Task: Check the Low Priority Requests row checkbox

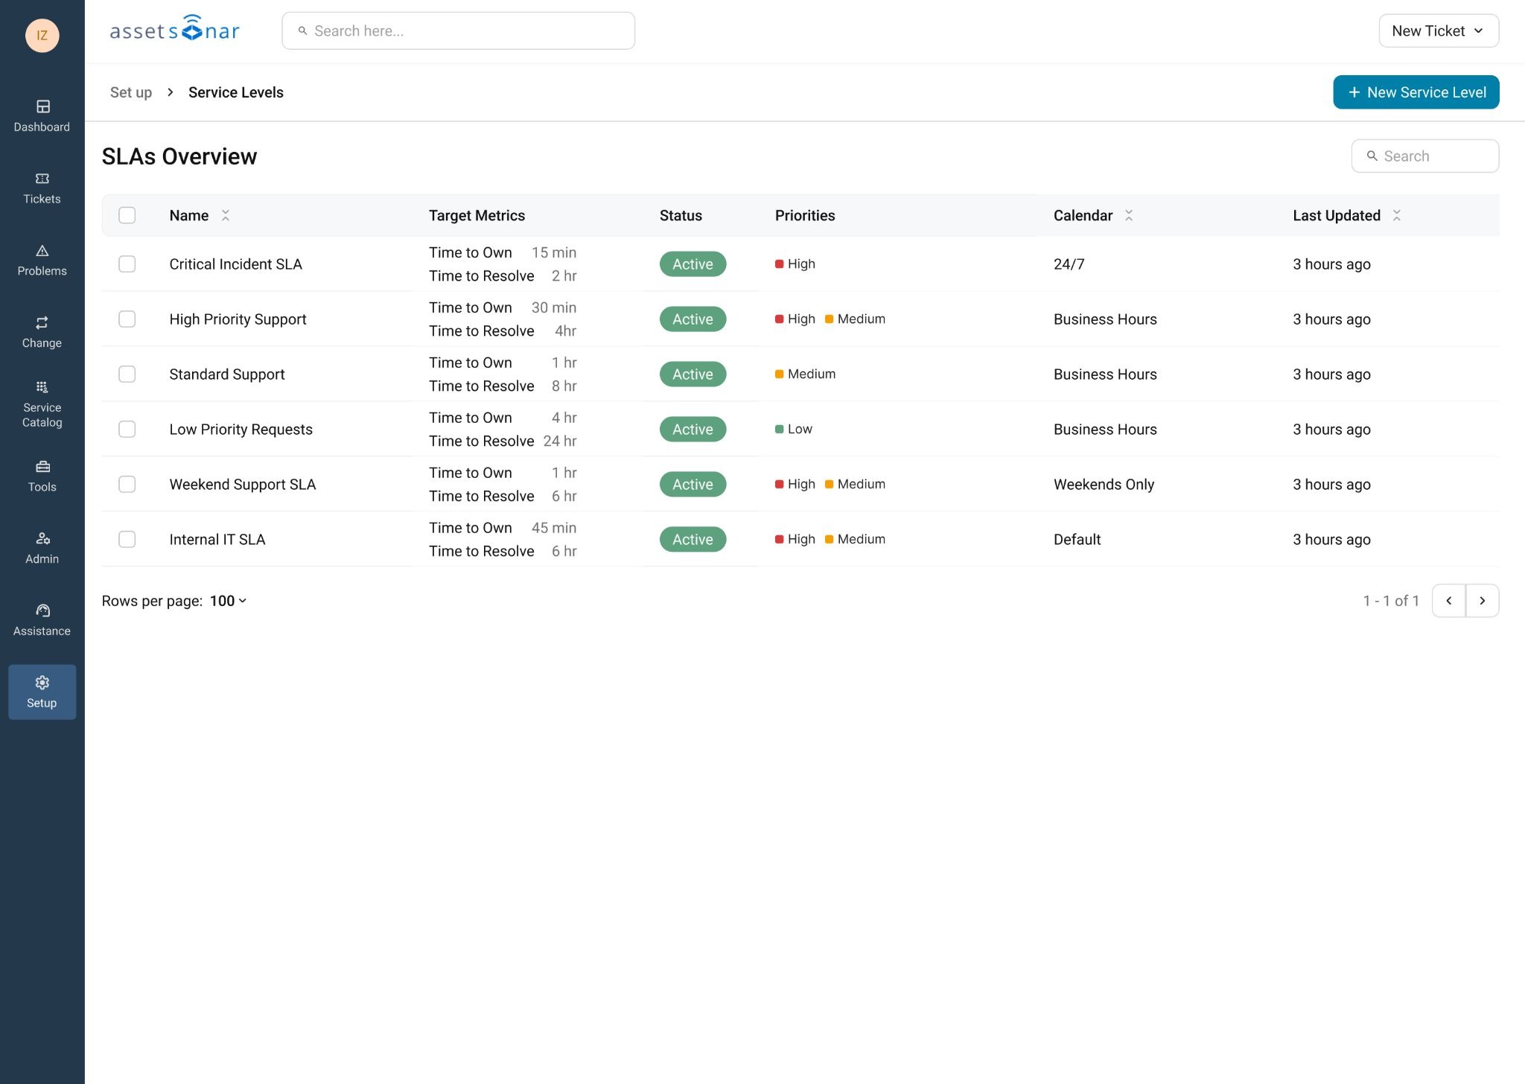Action: 127,430
